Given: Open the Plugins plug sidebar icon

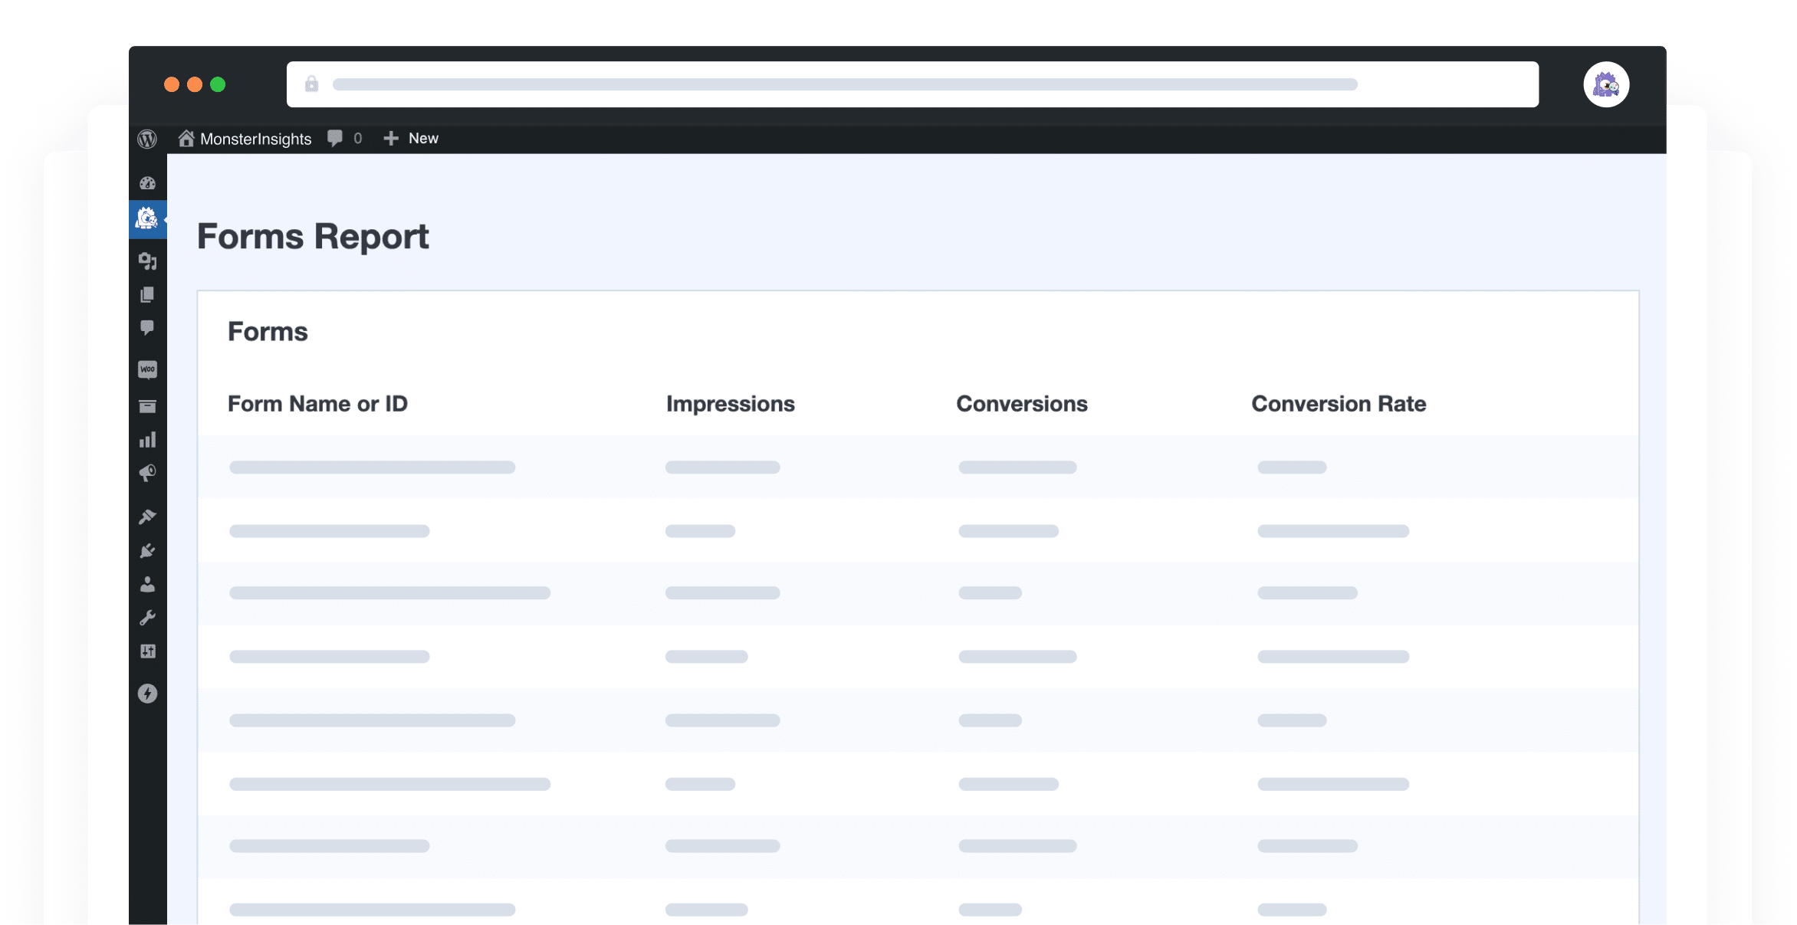Looking at the screenshot, I should coord(147,551).
